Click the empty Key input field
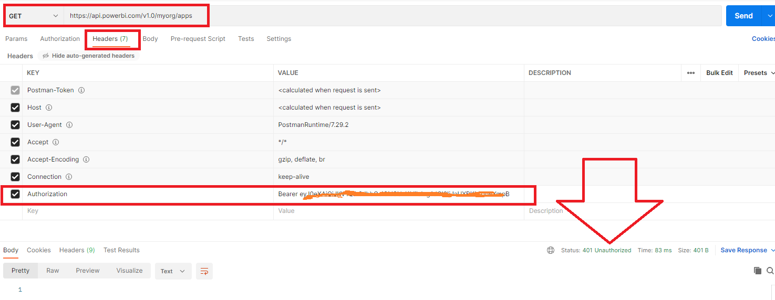Screen dimensions: 775x300 pyautogui.click(x=148, y=211)
